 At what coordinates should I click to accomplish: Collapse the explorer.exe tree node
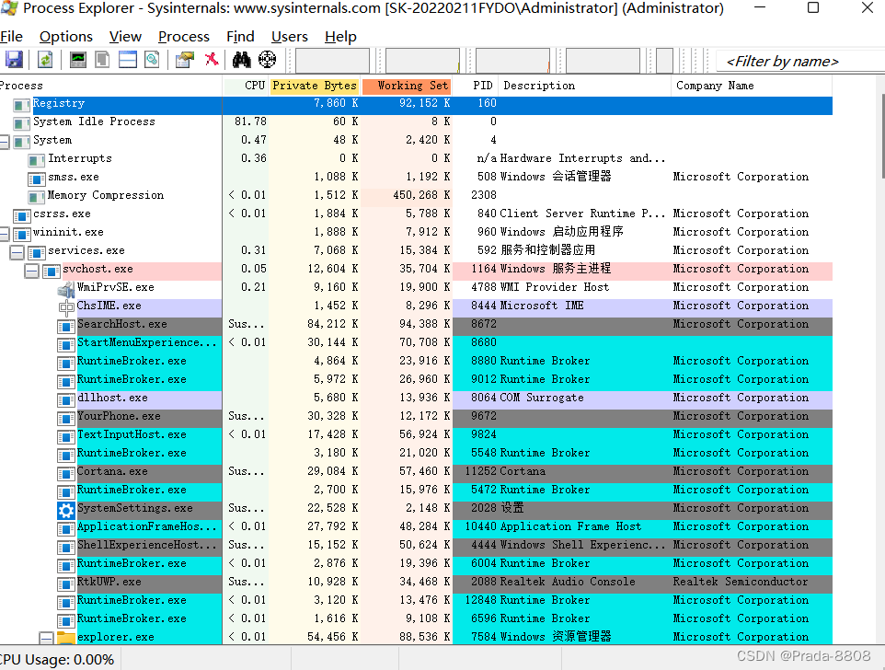click(x=47, y=639)
